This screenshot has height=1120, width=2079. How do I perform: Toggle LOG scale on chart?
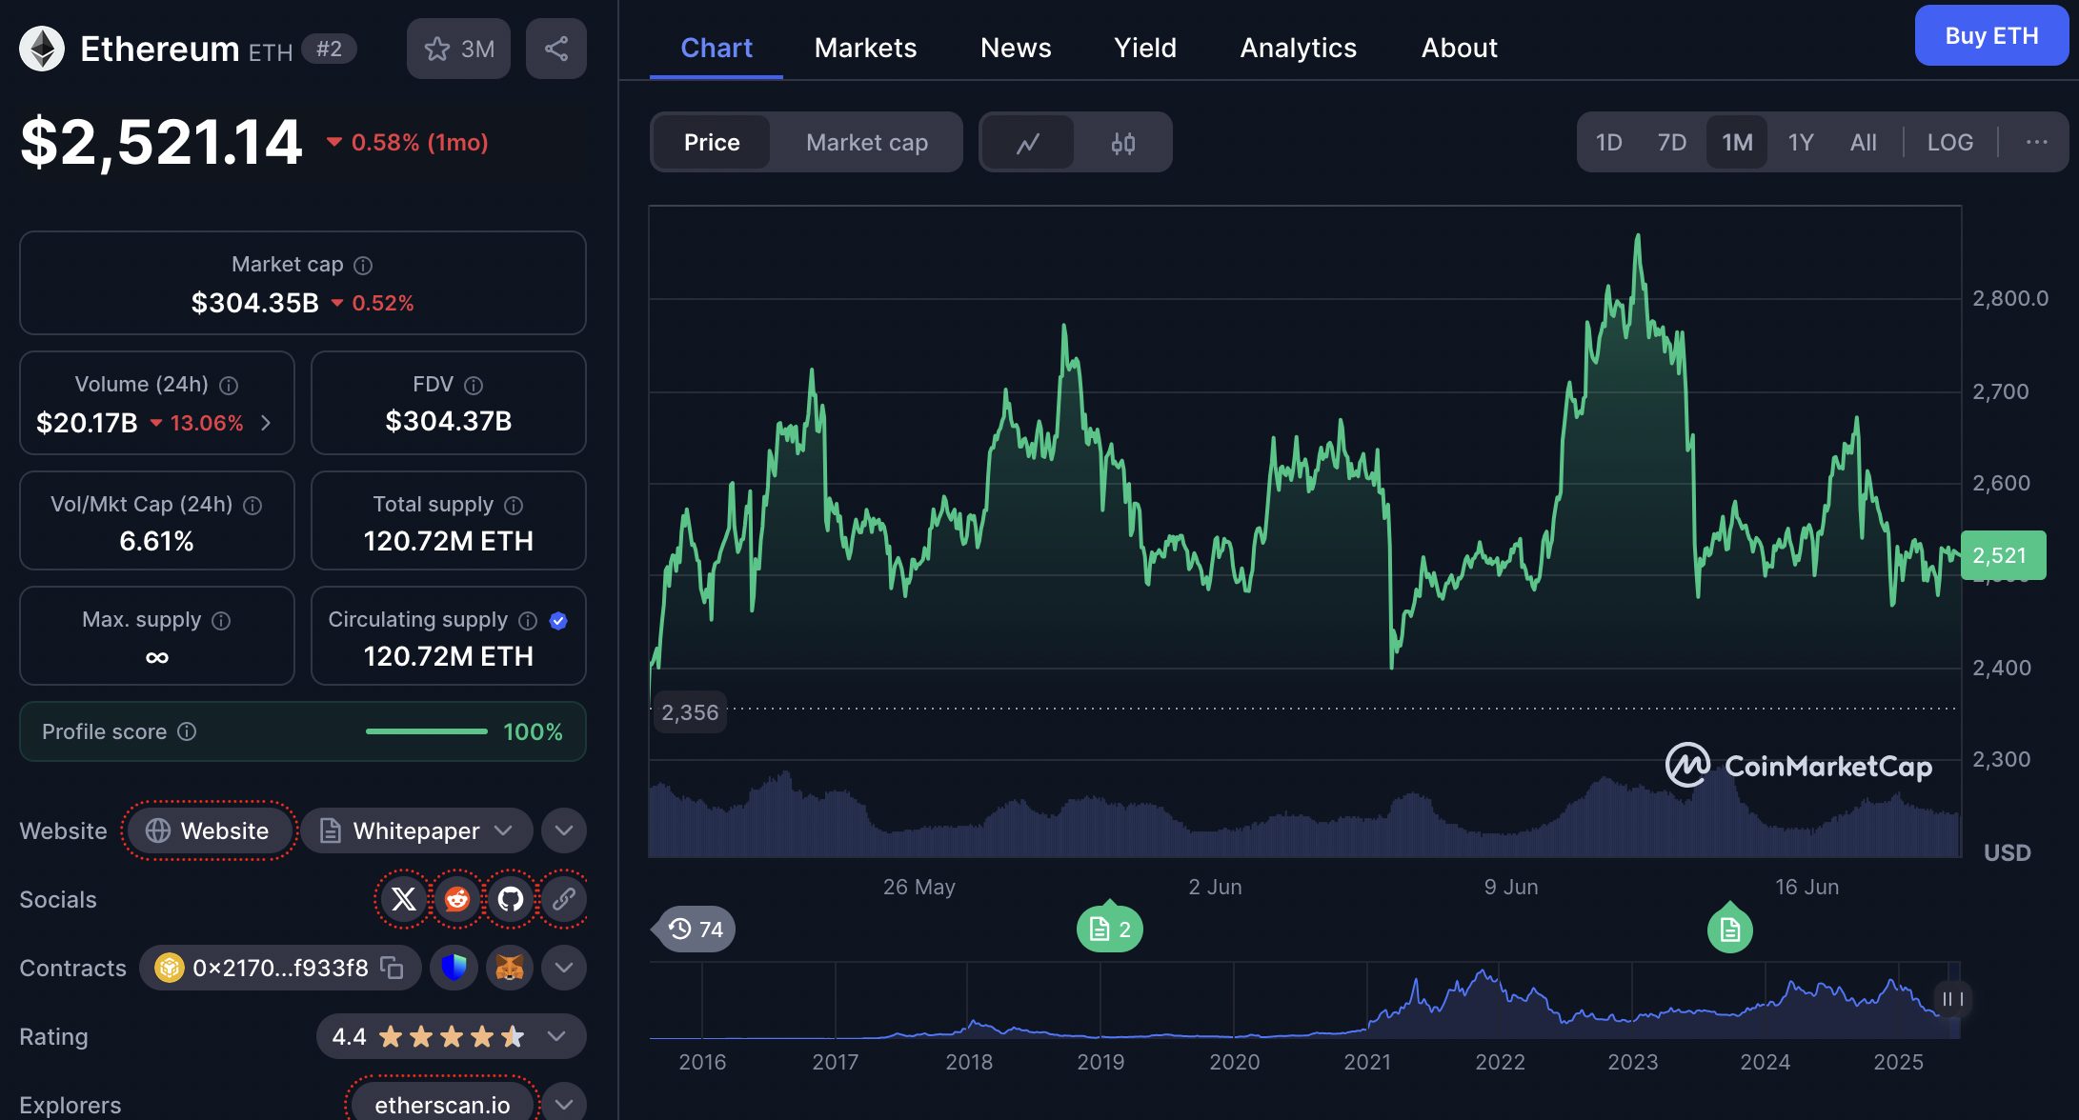click(1950, 143)
